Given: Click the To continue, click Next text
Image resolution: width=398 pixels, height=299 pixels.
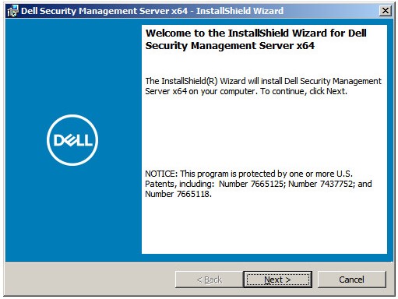Looking at the screenshot, I should coord(304,91).
